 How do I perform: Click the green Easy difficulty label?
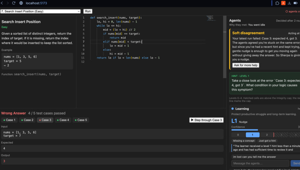tap(4, 27)
